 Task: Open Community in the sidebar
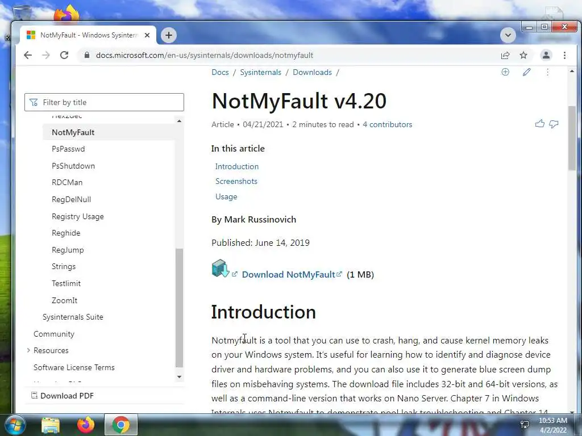point(54,334)
